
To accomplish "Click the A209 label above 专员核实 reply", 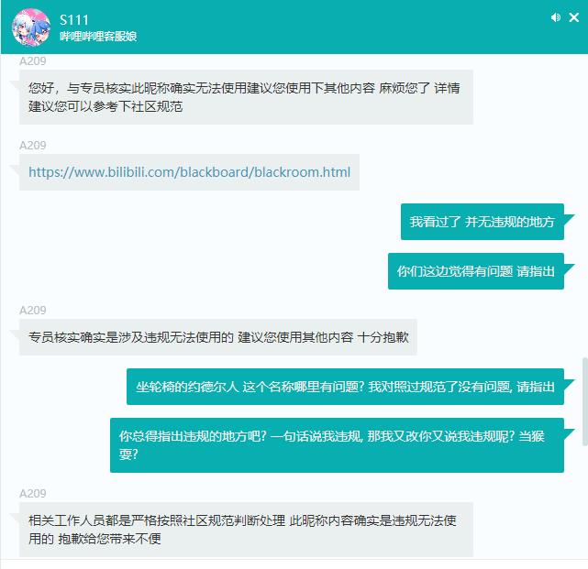I will pyautogui.click(x=33, y=311).
